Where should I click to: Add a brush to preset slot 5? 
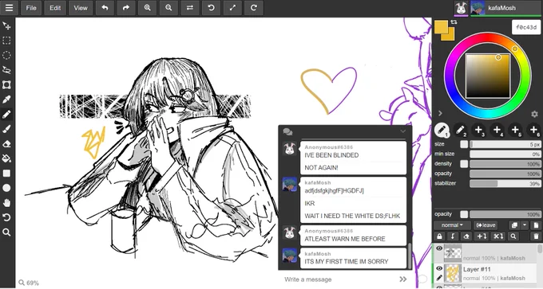pos(515,131)
